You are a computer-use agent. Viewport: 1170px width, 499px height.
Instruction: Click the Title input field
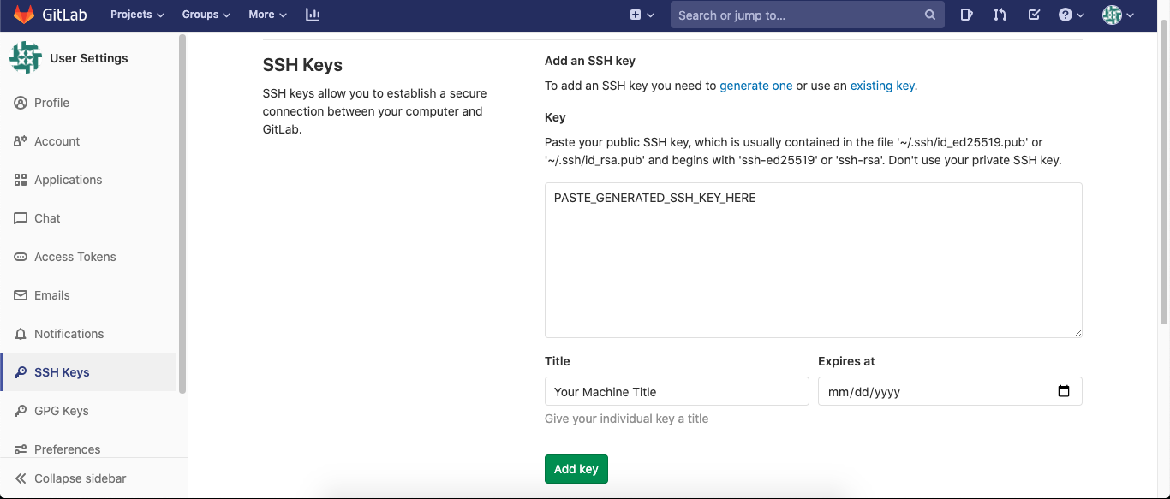(x=676, y=391)
